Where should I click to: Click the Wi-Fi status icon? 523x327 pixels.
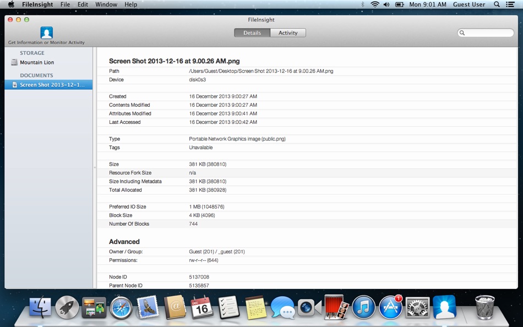(x=375, y=4)
